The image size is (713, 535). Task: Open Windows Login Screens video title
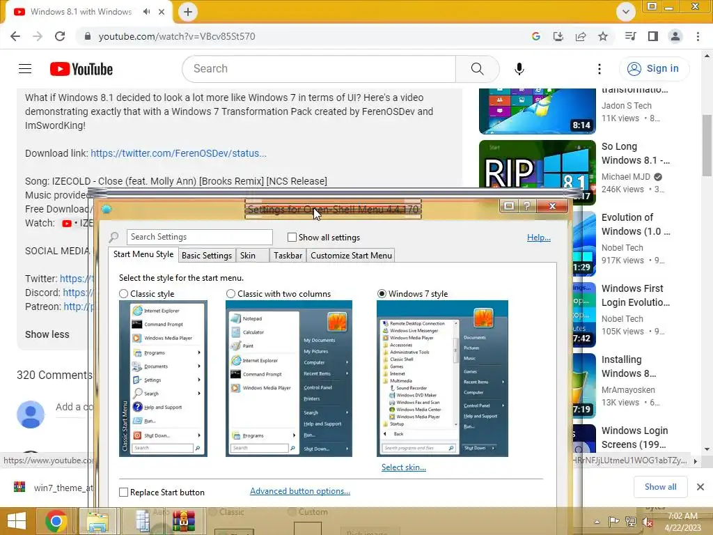click(635, 437)
